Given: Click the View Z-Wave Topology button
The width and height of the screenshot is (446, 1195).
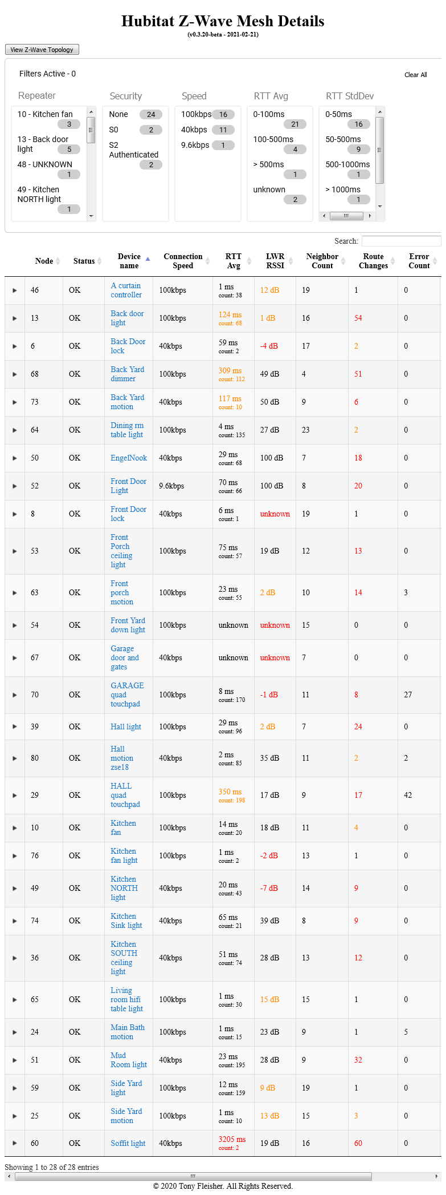Looking at the screenshot, I should [x=42, y=50].
